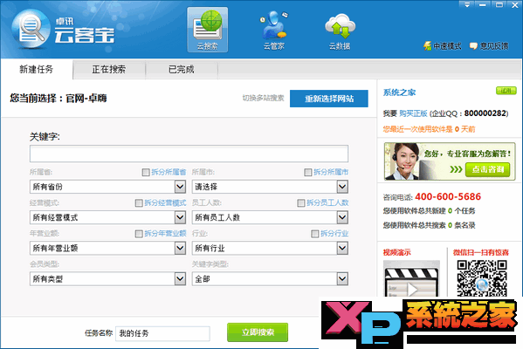
Task: Start search with 立即搜索 button
Action: [x=258, y=332]
